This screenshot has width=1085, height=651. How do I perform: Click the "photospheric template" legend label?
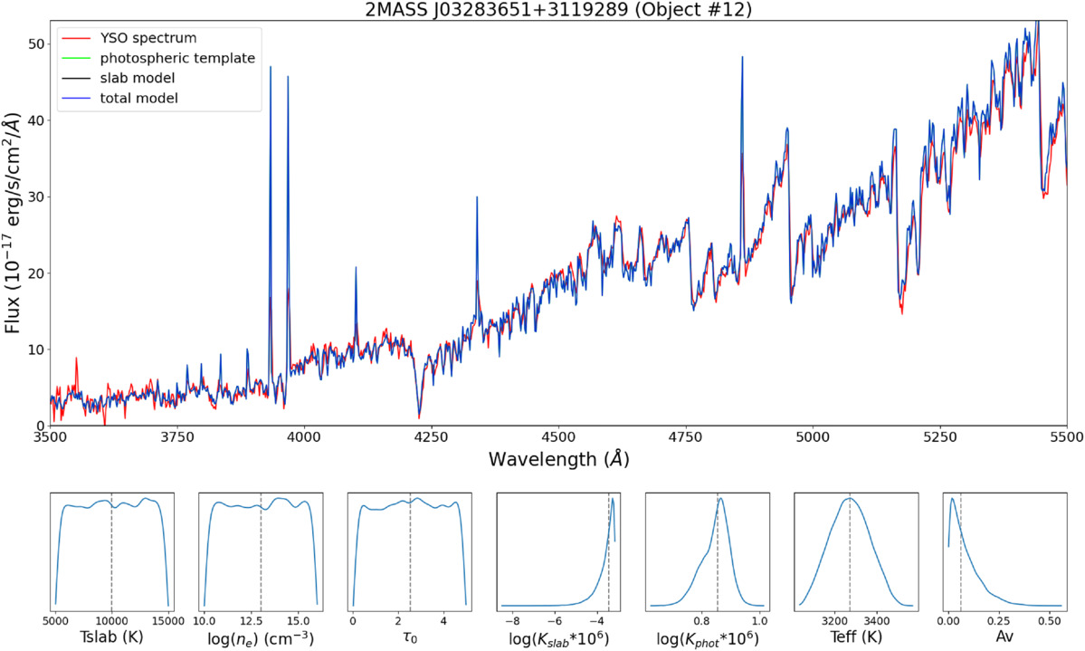[178, 58]
